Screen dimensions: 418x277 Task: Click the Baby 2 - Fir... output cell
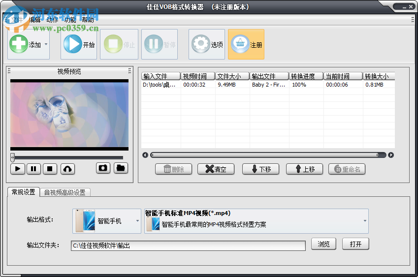click(269, 85)
